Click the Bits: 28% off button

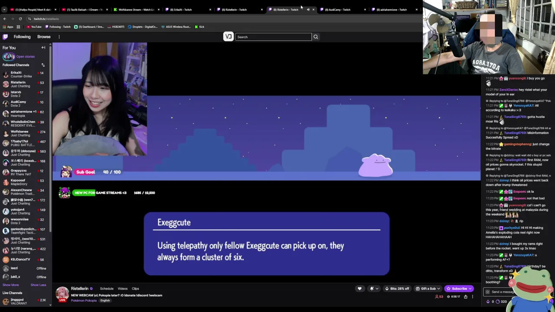(x=397, y=289)
